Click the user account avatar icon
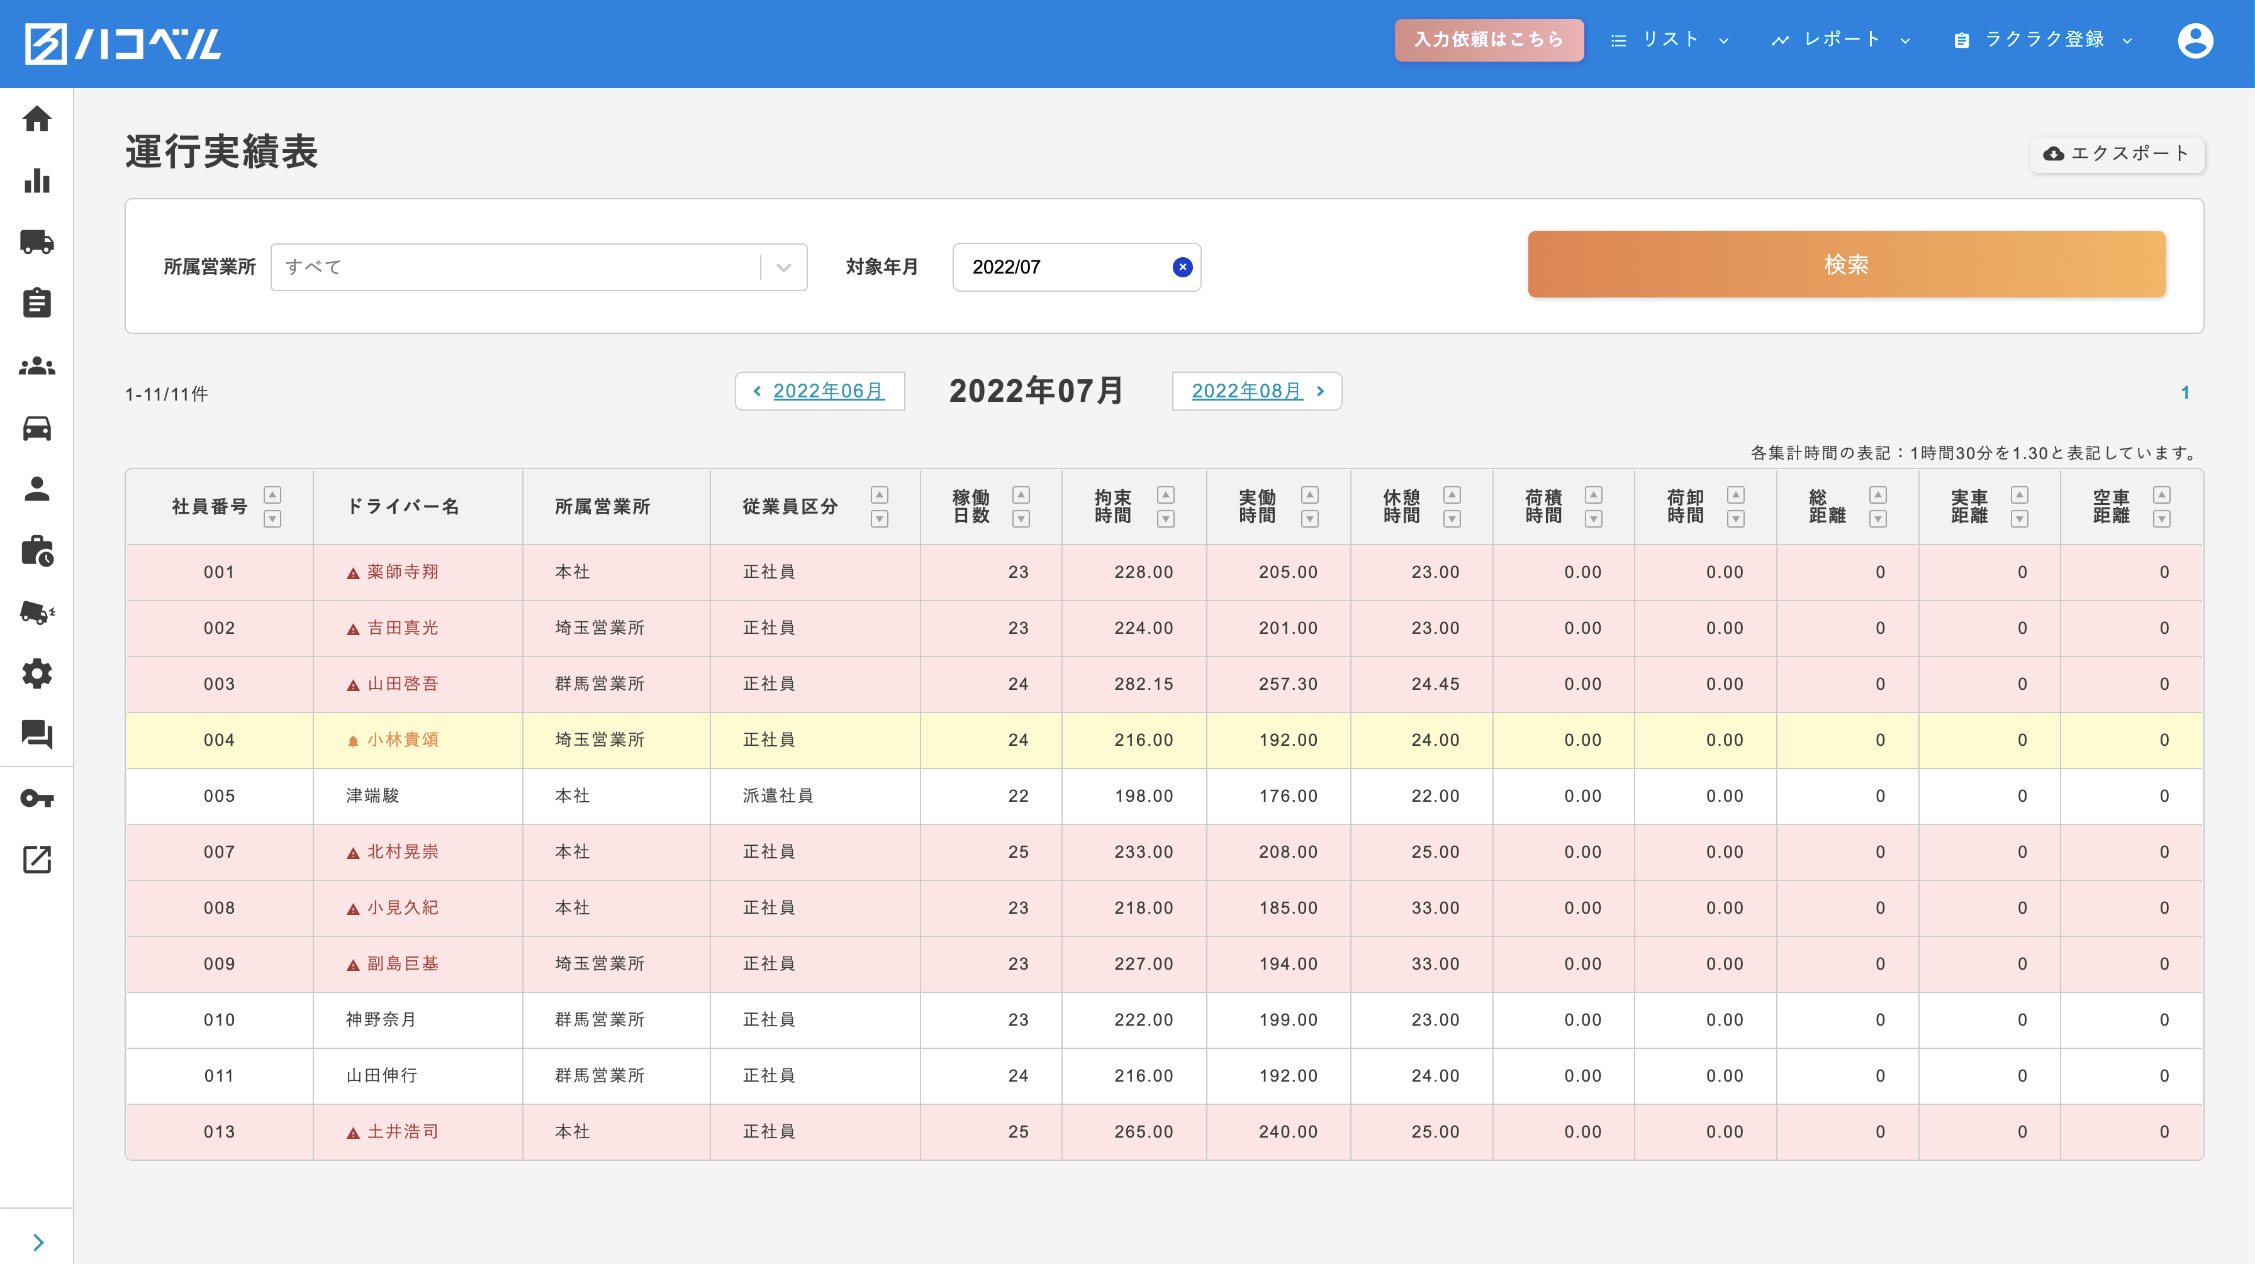This screenshot has height=1264, width=2255. pos(2195,40)
